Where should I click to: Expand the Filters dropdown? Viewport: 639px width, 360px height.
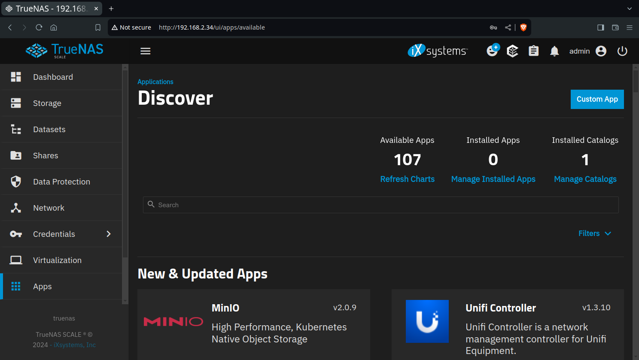595,233
